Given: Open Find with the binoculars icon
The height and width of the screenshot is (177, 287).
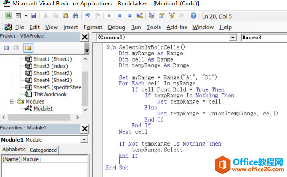Looking at the screenshot, I should [x=76, y=15].
